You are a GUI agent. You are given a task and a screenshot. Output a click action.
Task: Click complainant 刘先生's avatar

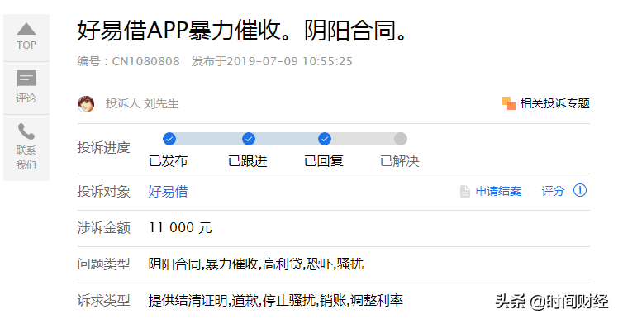click(86, 104)
